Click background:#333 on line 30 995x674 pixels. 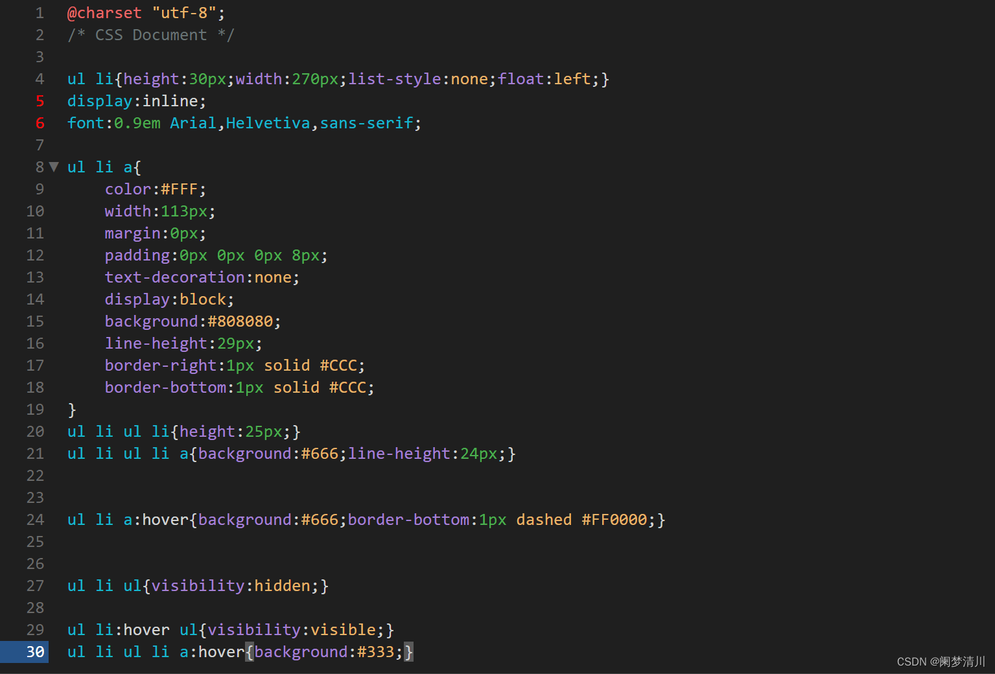coord(324,652)
